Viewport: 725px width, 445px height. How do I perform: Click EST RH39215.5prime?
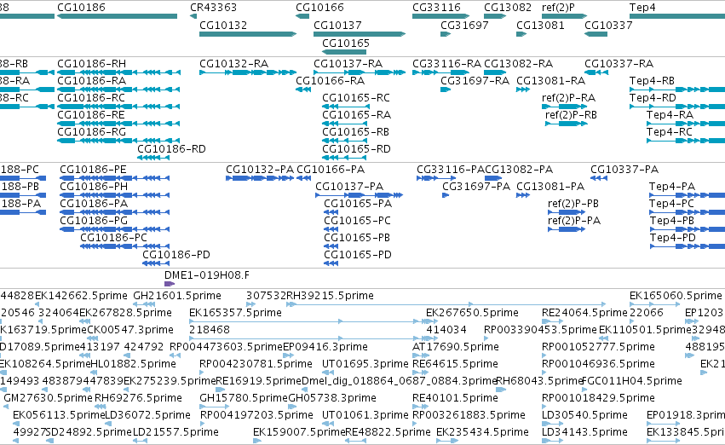446,304
